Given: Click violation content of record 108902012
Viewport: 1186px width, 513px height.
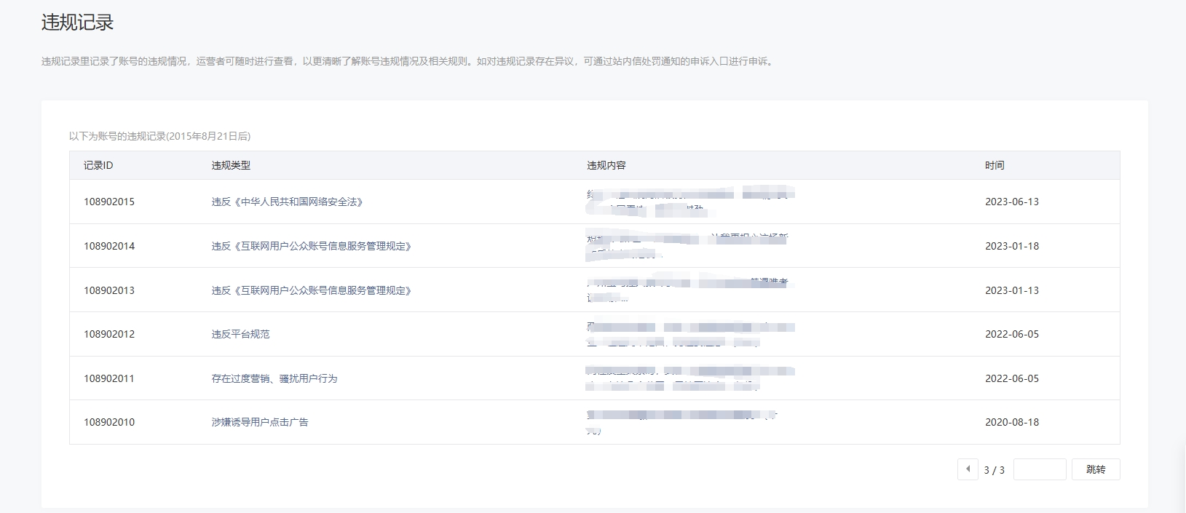Looking at the screenshot, I should [690, 334].
